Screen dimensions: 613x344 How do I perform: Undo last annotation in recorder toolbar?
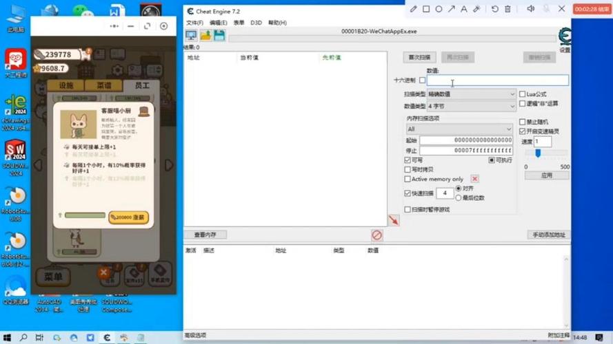click(495, 8)
